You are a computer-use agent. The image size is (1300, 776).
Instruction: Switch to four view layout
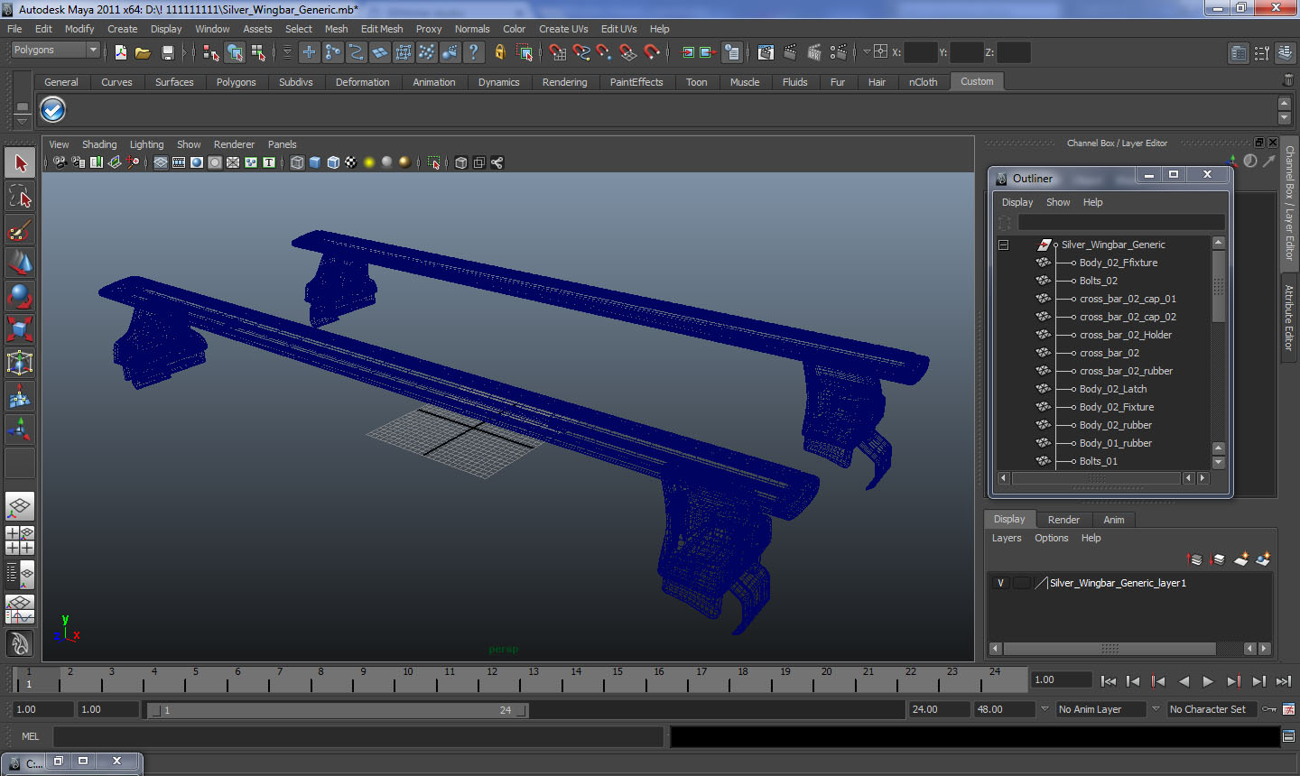[20, 540]
